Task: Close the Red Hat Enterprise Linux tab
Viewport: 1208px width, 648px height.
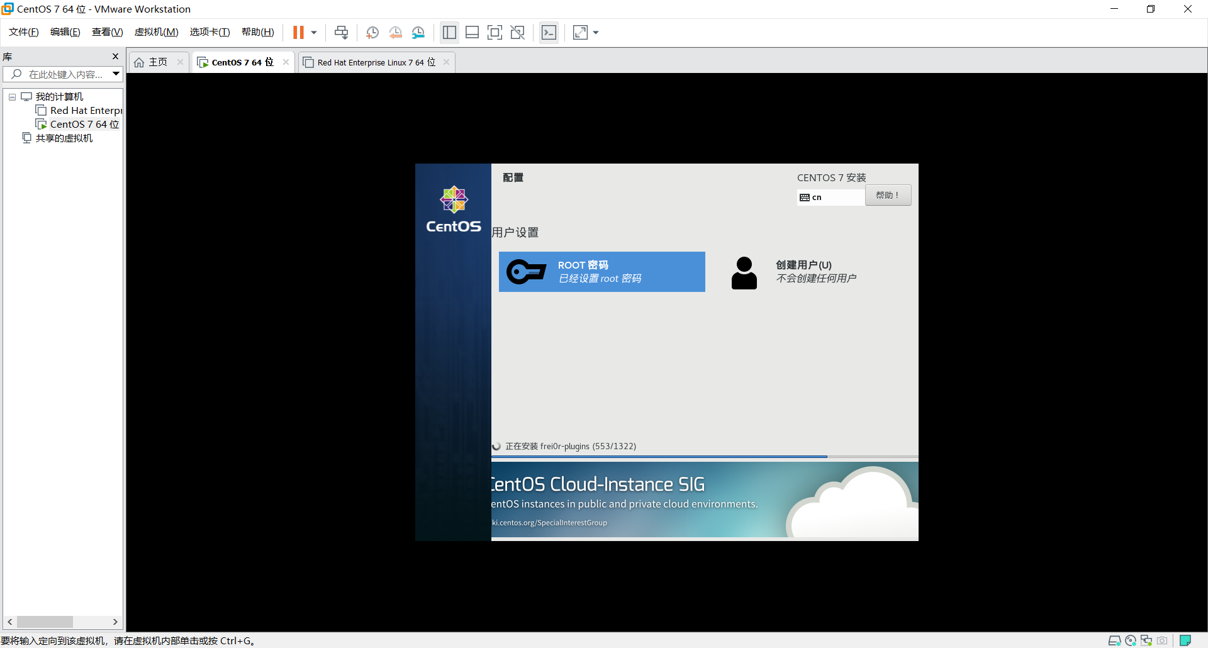Action: 446,62
